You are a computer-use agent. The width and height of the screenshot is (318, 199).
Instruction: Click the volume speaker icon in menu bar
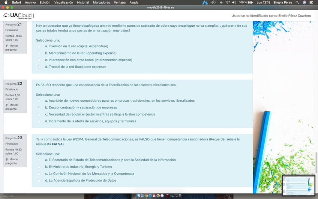coord(234,2)
